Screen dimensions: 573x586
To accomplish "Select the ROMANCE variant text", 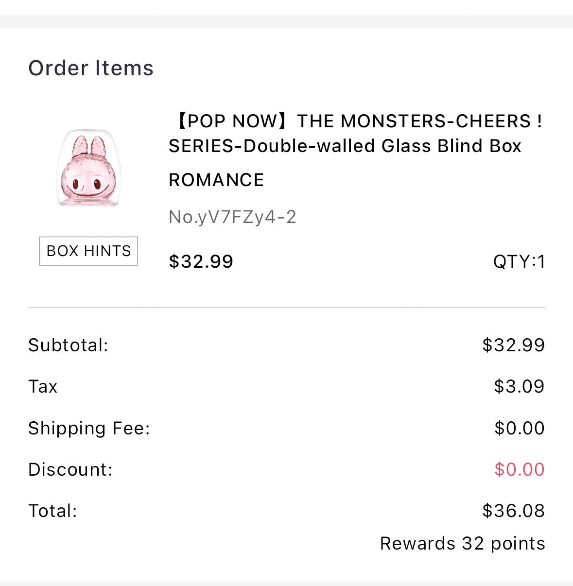I will click(x=216, y=180).
